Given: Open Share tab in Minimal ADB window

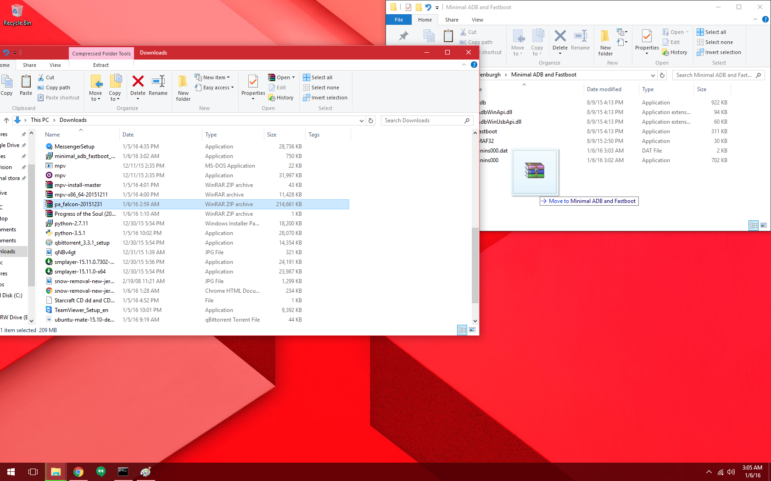Looking at the screenshot, I should pyautogui.click(x=452, y=20).
